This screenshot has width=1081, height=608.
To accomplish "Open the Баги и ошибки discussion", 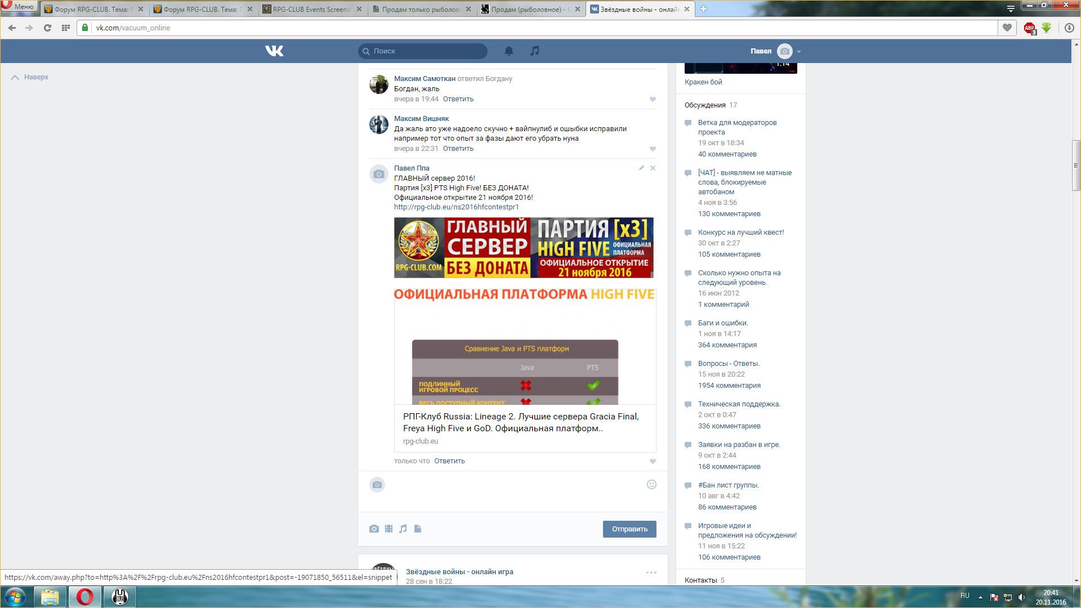I will [x=722, y=323].
